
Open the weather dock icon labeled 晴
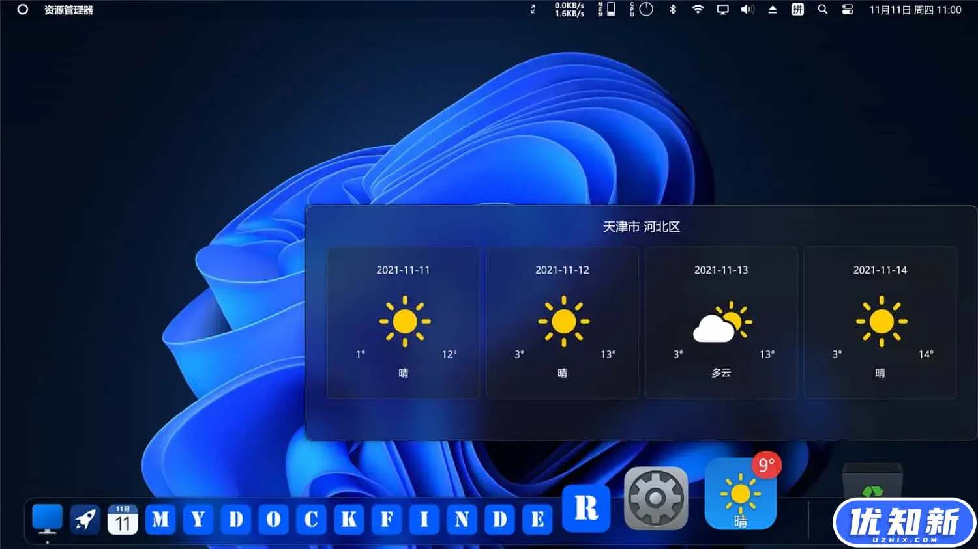741,495
